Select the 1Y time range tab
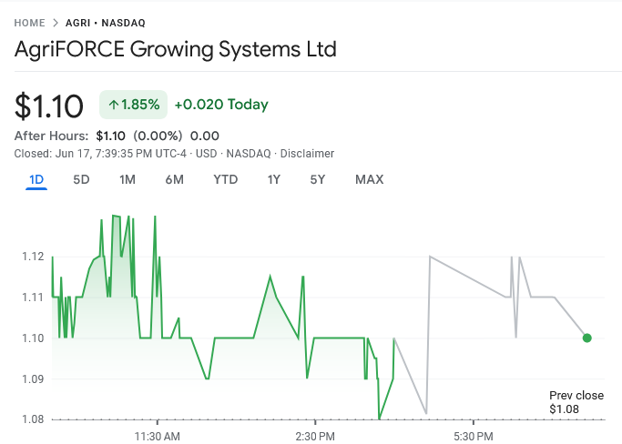Image resolution: width=622 pixels, height=444 pixels. [273, 179]
